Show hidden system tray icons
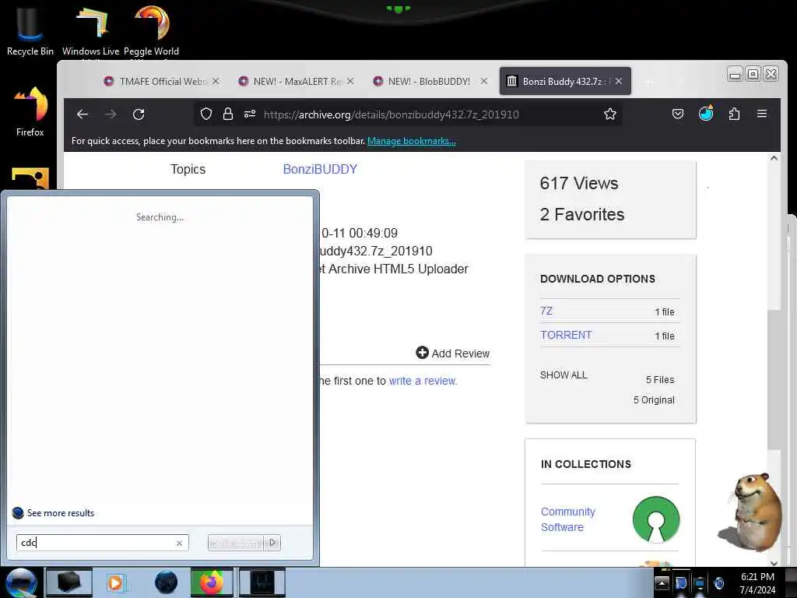The height and width of the screenshot is (598, 797). [x=662, y=583]
